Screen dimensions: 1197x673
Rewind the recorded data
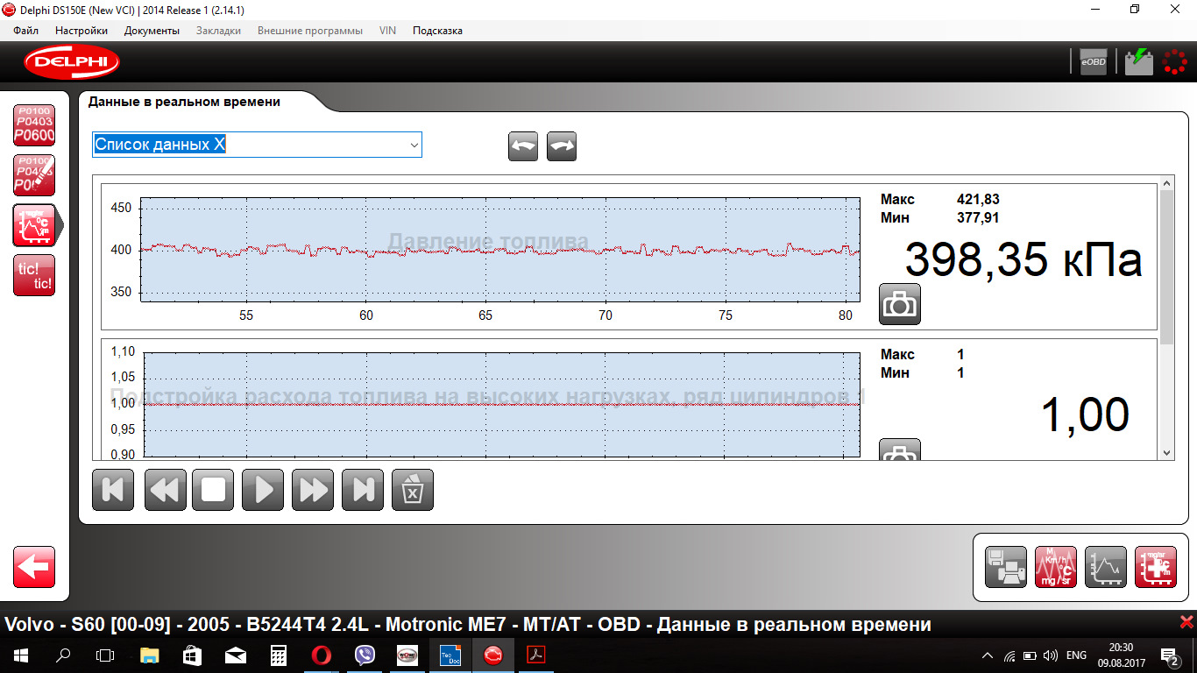click(164, 490)
